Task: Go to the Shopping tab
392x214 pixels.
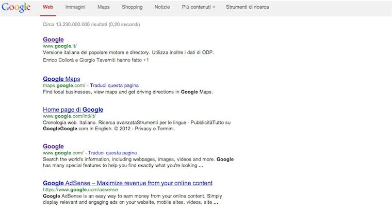Action: pos(132,7)
